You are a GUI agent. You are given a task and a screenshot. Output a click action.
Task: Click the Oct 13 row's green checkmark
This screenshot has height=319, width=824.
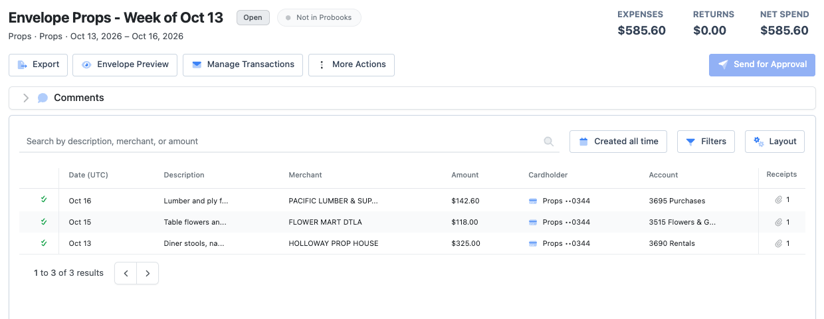pyautogui.click(x=44, y=243)
